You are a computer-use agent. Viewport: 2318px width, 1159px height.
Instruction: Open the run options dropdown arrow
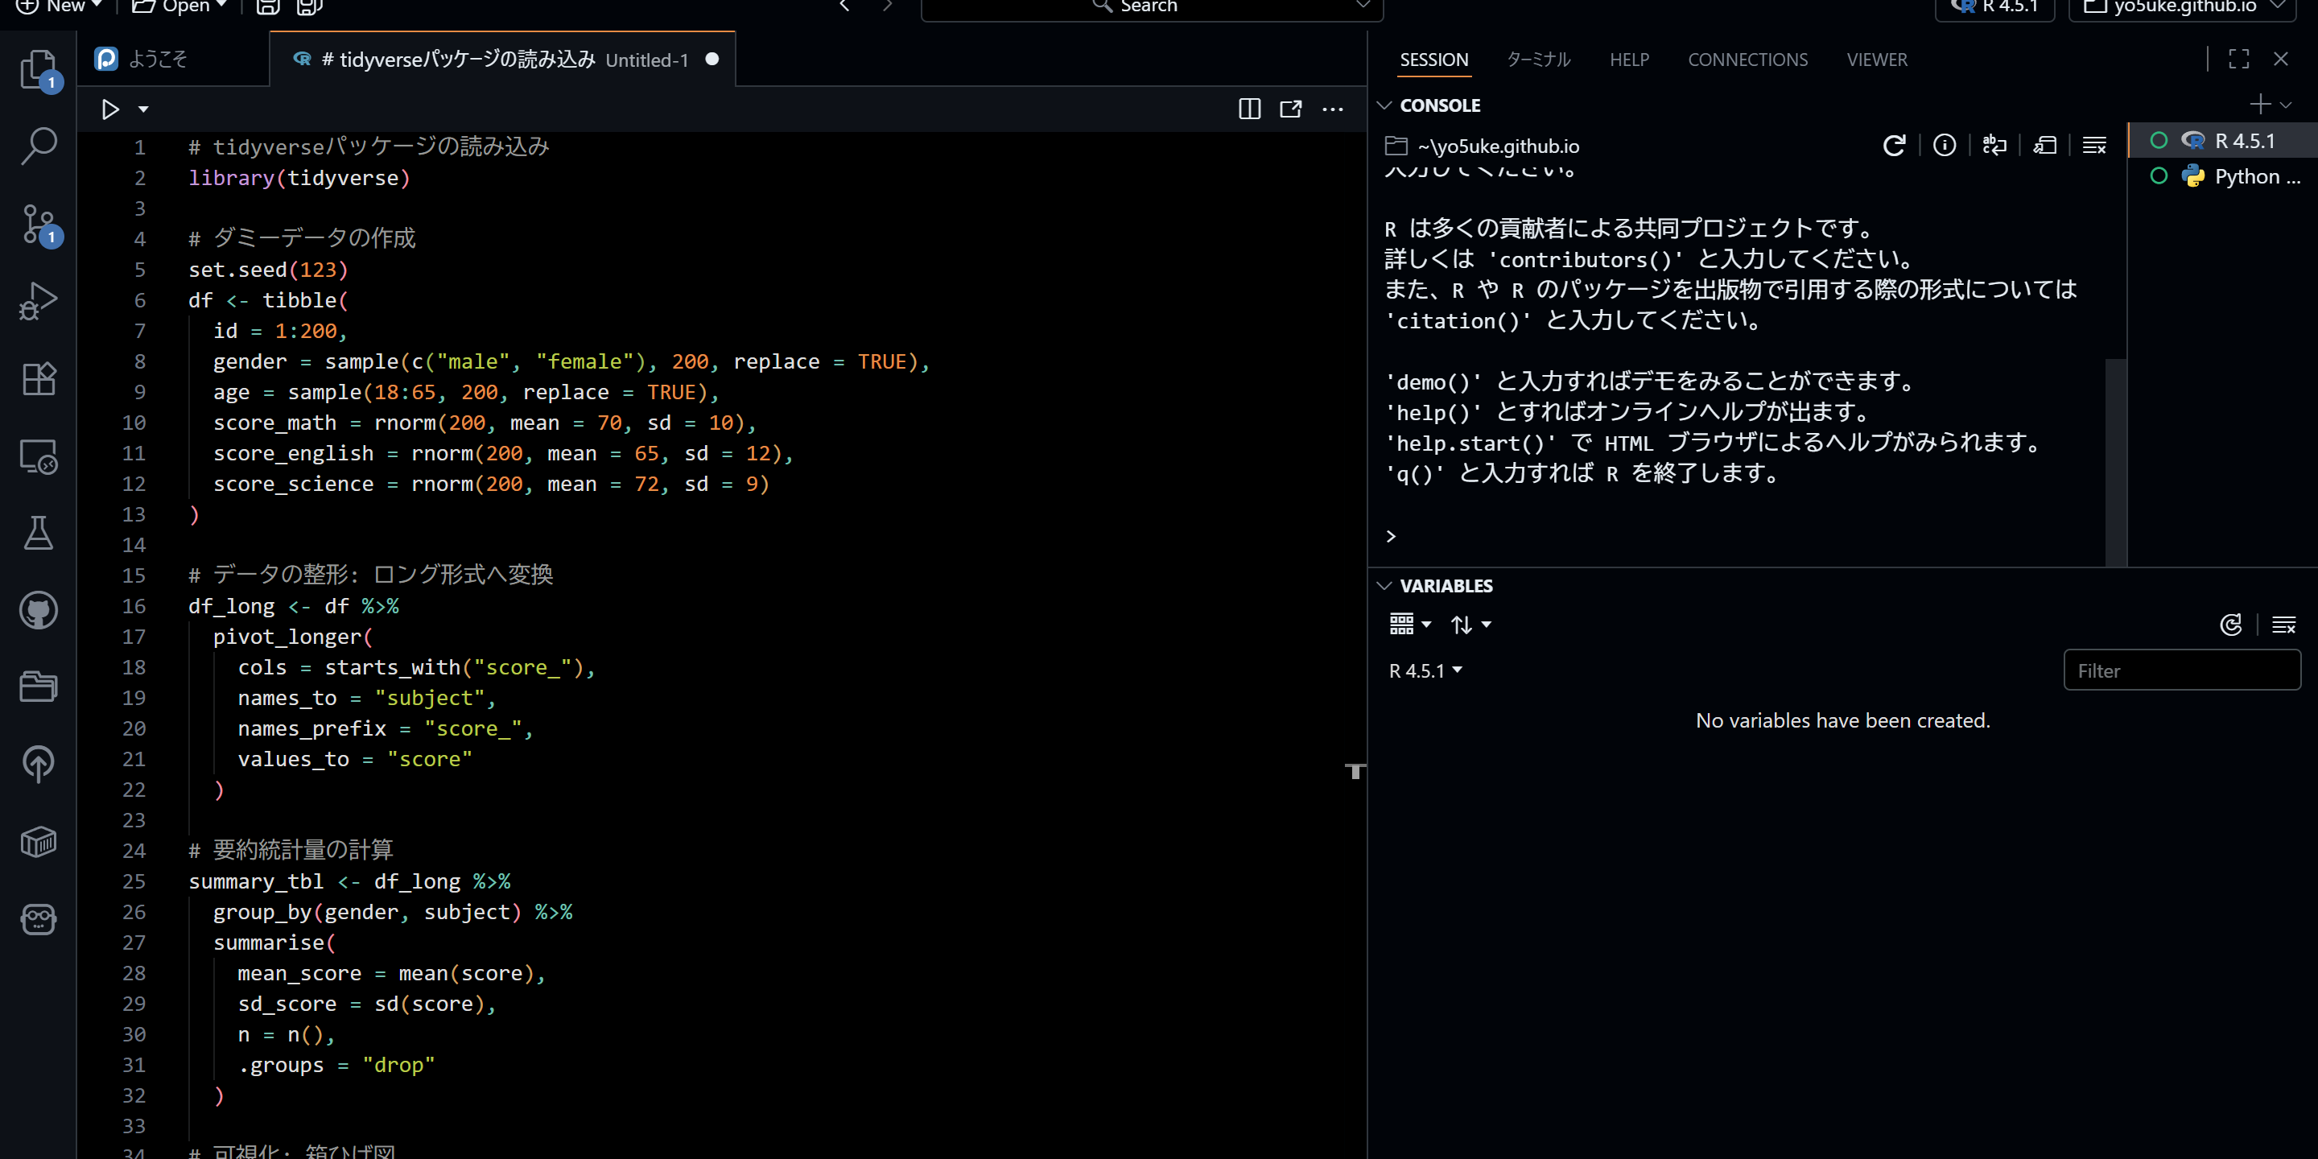(x=143, y=109)
